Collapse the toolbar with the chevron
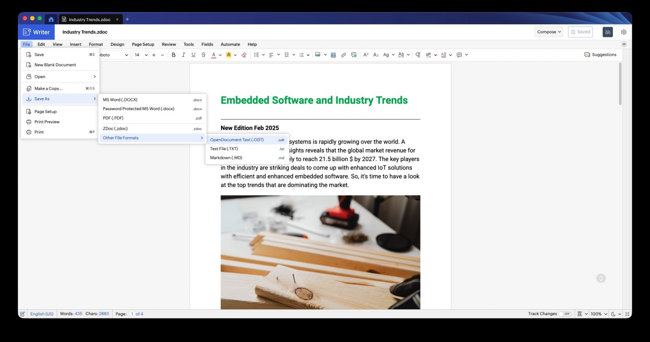 coord(624,44)
